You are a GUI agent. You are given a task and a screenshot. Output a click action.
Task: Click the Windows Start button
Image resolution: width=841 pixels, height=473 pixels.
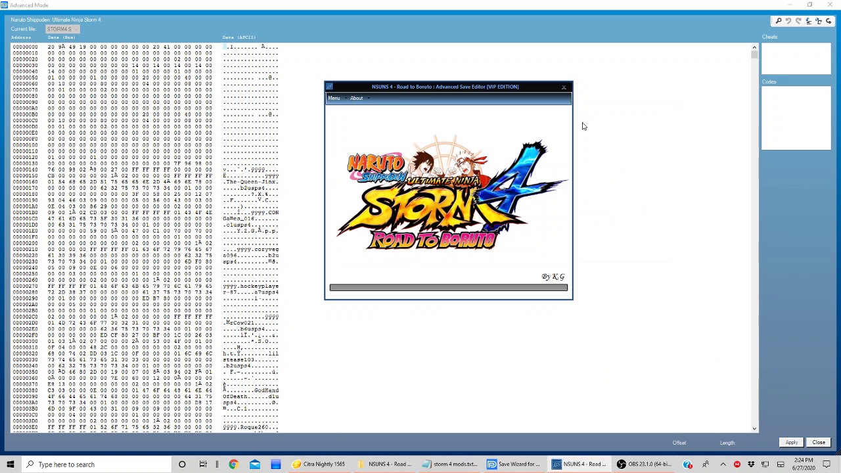point(11,464)
